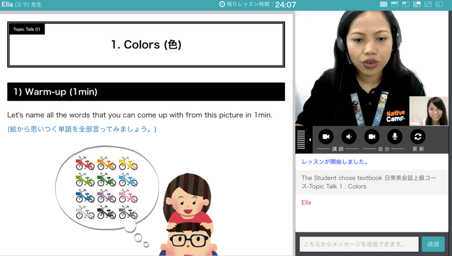Click the refresh (更新) icon
This screenshot has height=256, width=452.
pos(418,137)
